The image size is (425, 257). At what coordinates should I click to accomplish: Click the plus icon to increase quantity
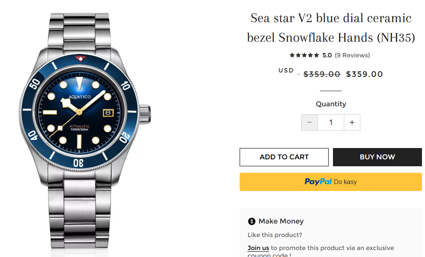(352, 122)
